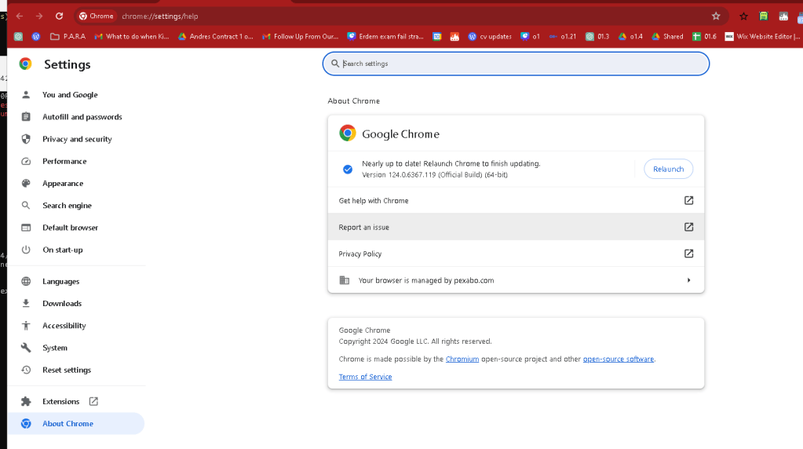This screenshot has width=803, height=449.
Task: Click external link icon on Report an issue
Action: tap(689, 227)
